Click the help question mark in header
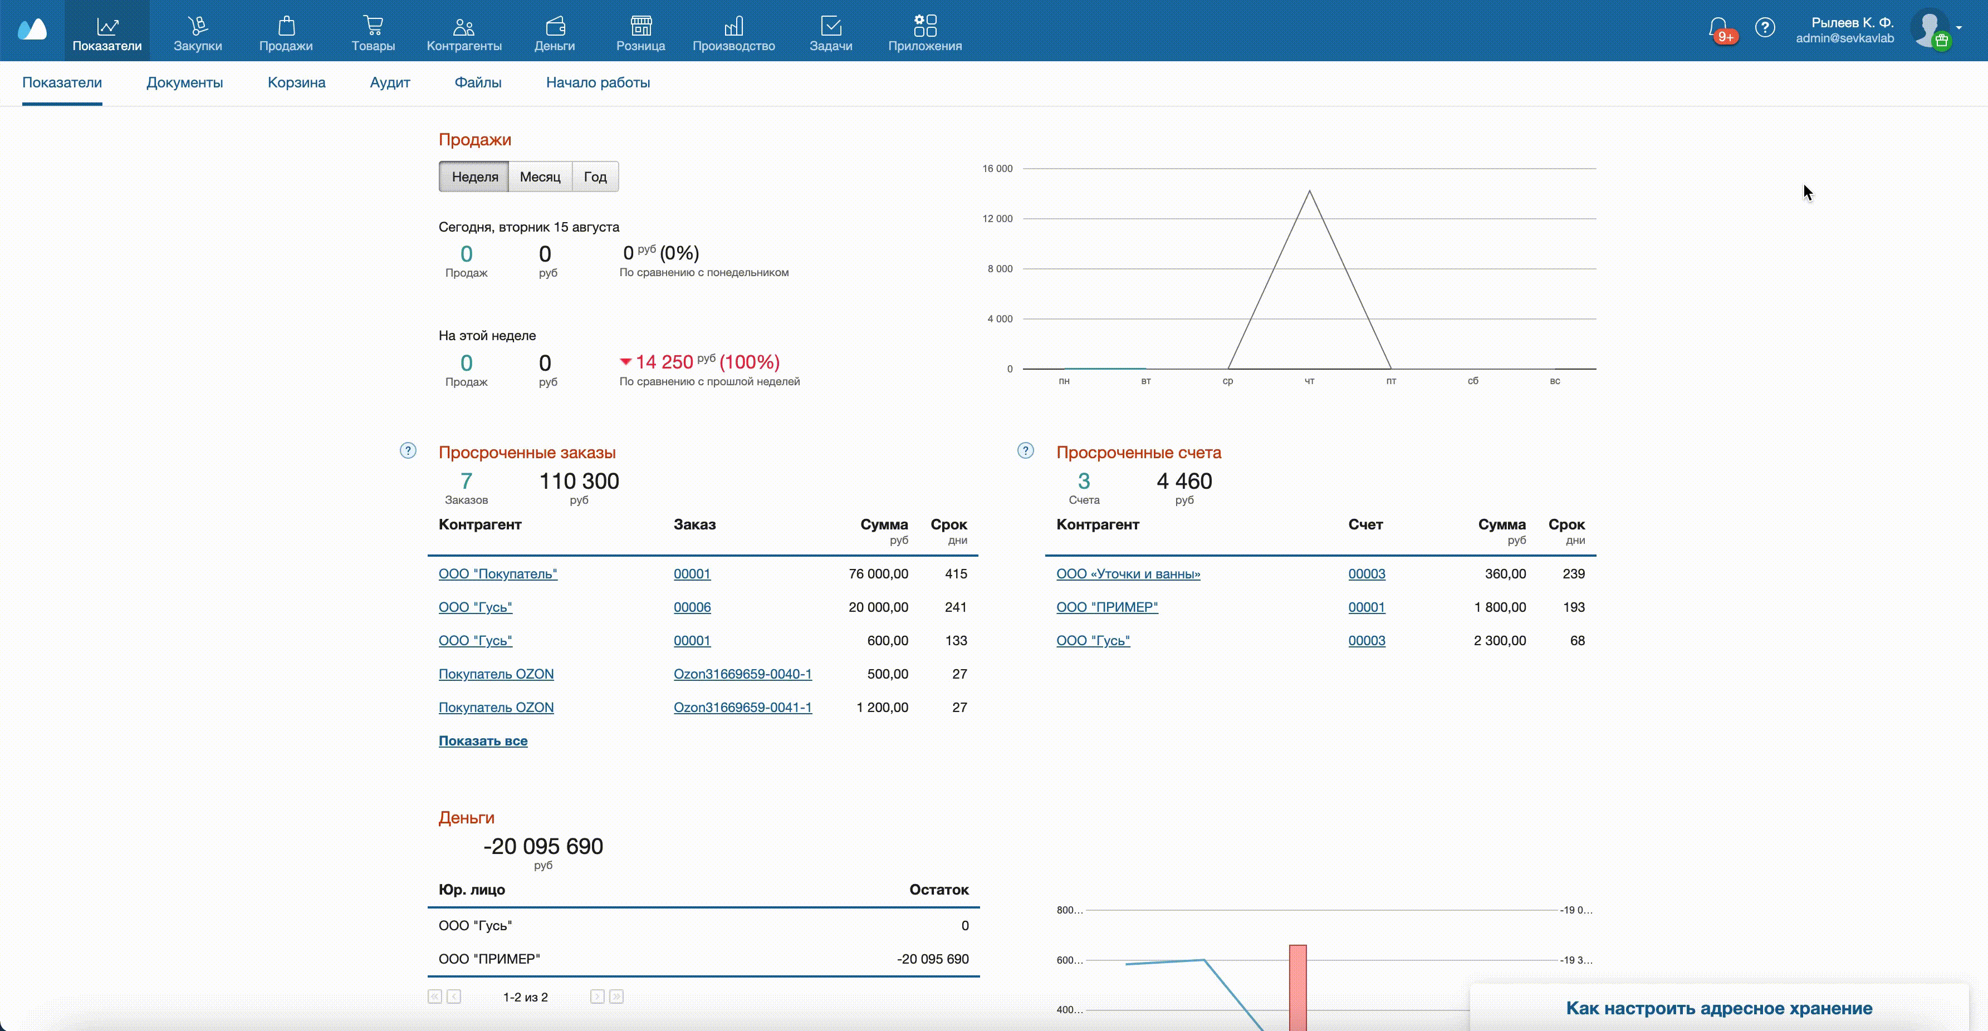The image size is (1988, 1031). point(1765,28)
